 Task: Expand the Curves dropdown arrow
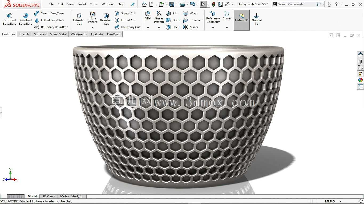click(x=227, y=28)
